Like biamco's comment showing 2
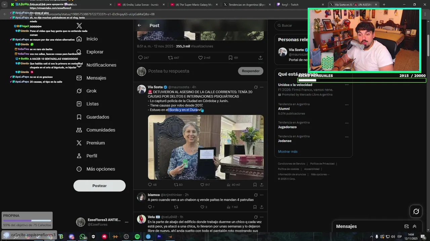The height and width of the screenshot is (241, 430). tap(202, 207)
